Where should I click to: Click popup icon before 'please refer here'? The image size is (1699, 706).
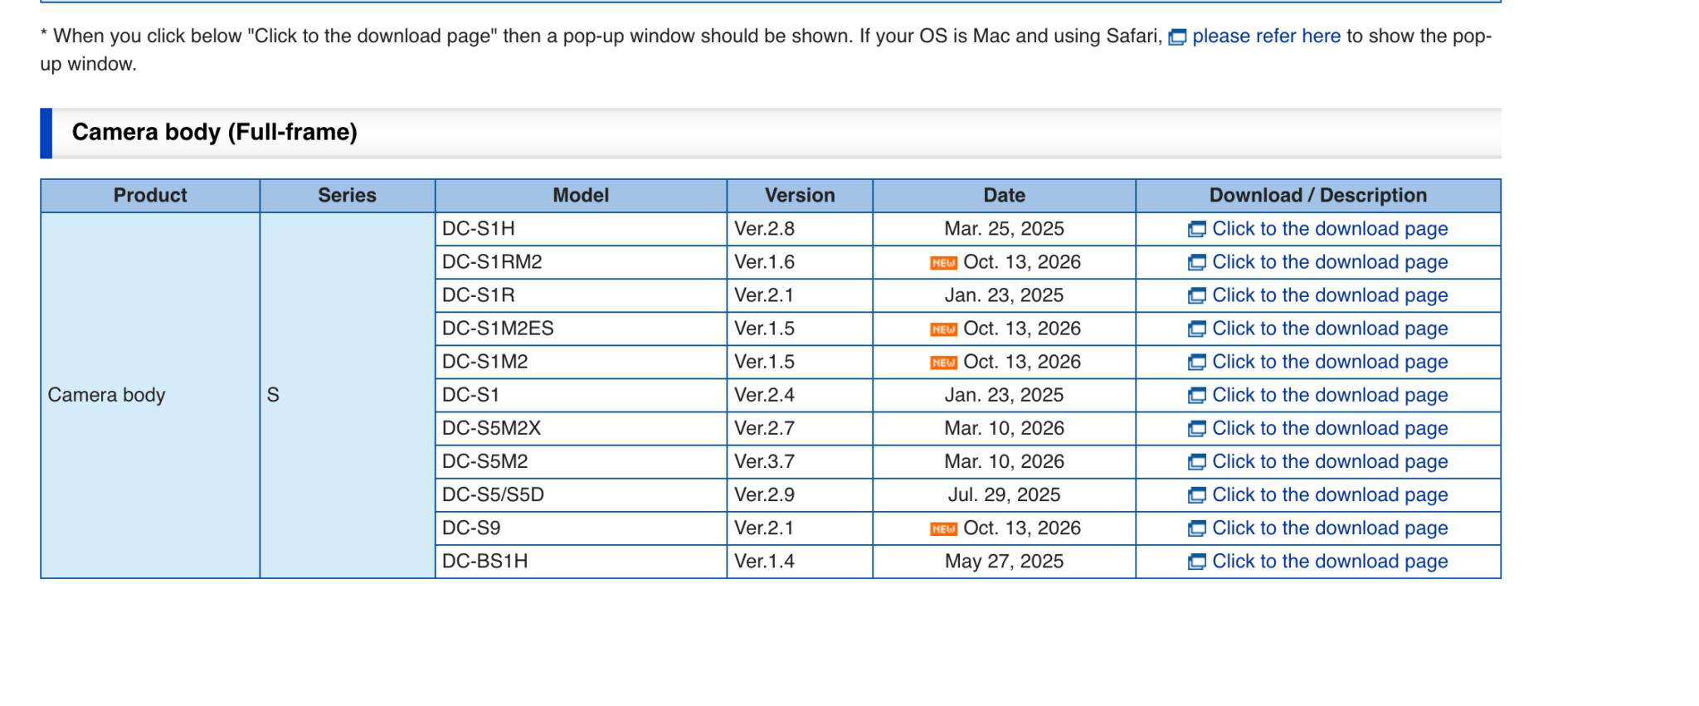[x=1177, y=37]
